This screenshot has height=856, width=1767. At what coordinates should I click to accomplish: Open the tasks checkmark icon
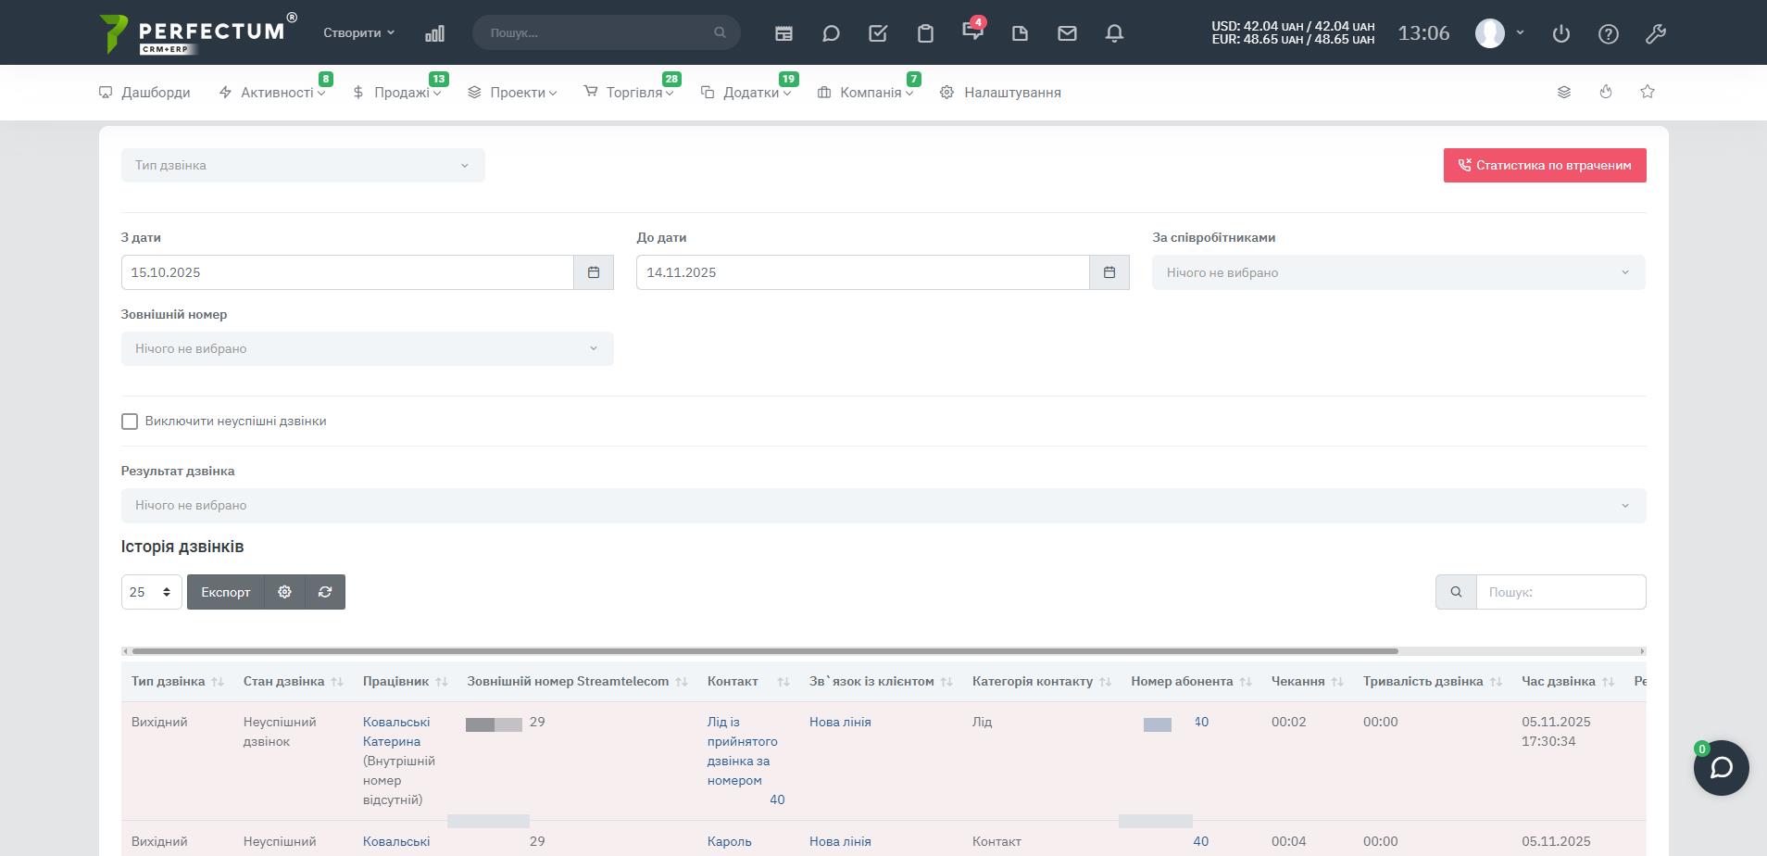(878, 33)
